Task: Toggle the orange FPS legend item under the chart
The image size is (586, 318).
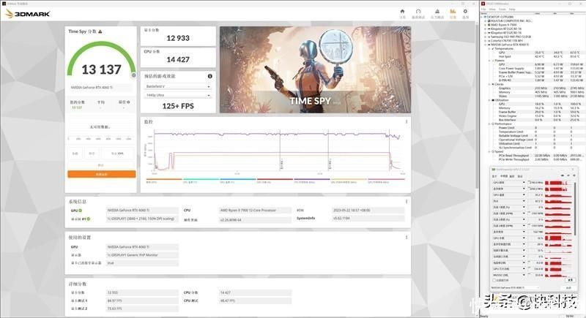Action: coord(163,181)
